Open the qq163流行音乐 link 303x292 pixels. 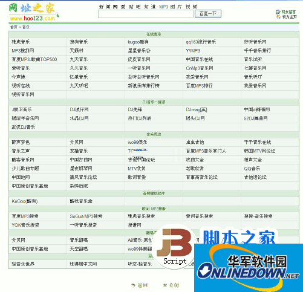(201, 42)
